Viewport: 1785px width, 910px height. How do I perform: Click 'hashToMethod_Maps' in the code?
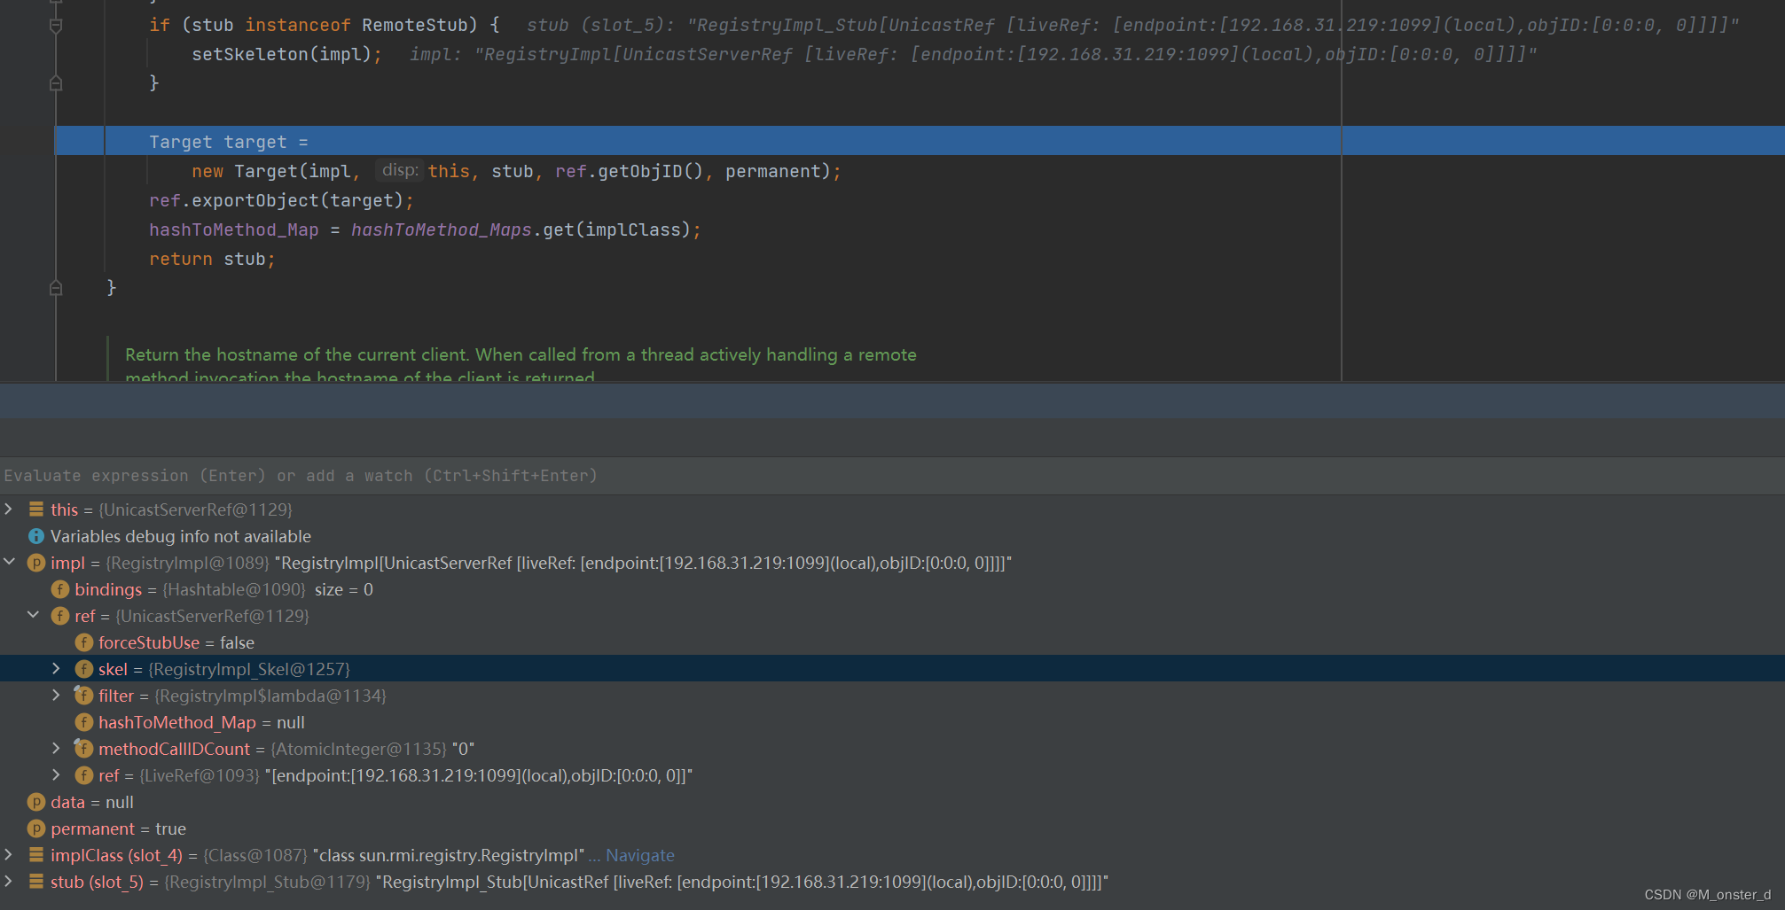click(x=441, y=229)
